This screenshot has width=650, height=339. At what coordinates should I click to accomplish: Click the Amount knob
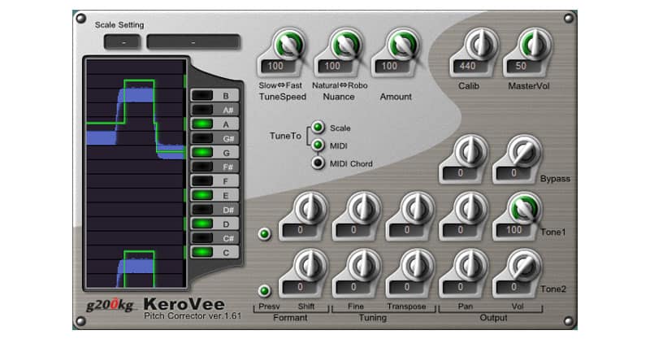coord(403,44)
